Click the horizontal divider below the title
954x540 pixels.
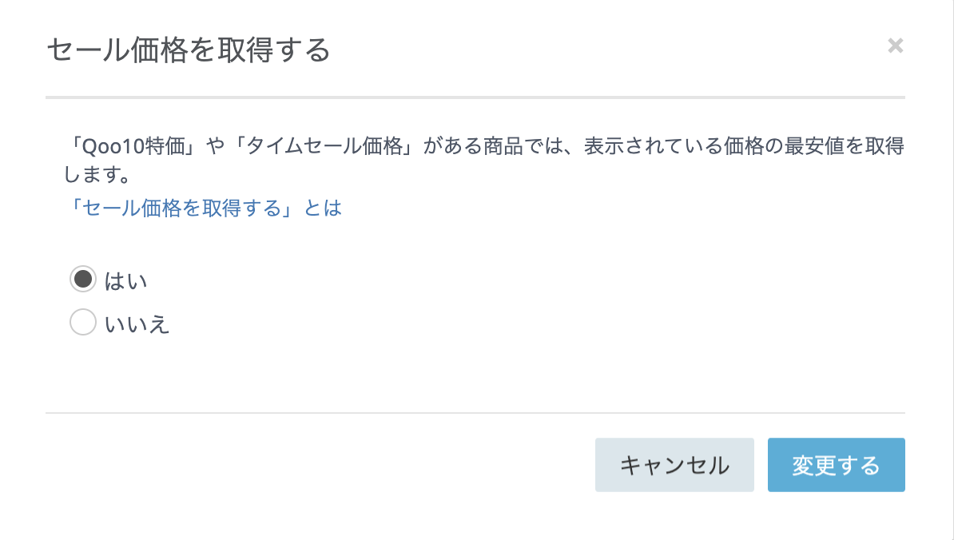[x=475, y=97]
